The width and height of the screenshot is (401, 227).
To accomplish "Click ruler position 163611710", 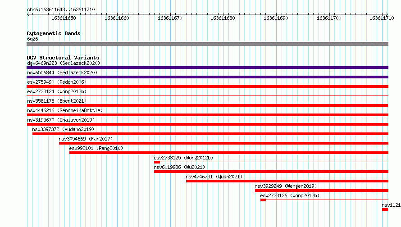I will point(382,18).
